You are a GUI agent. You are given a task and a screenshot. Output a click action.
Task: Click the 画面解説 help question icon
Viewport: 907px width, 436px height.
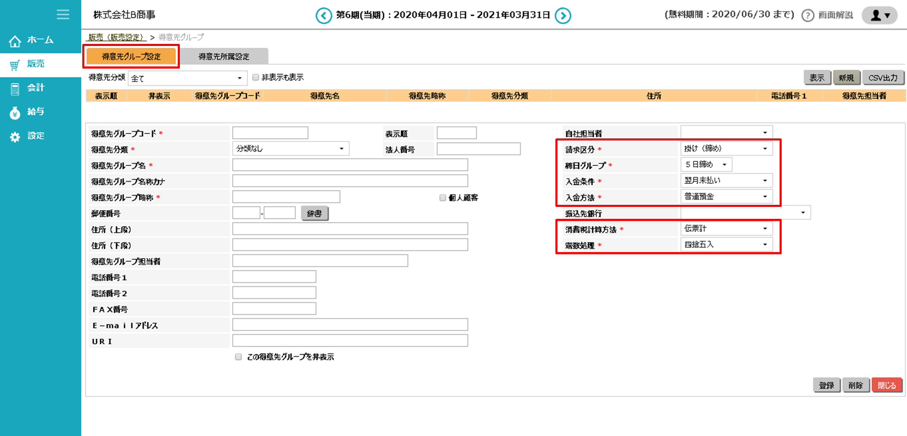[x=807, y=15]
